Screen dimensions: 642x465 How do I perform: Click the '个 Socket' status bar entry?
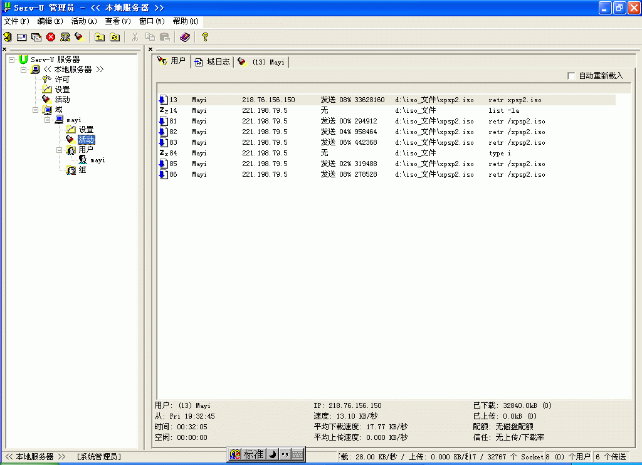[x=507, y=457]
